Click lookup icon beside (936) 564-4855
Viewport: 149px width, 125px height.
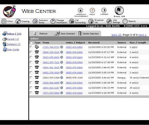pyautogui.click(x=62, y=83)
